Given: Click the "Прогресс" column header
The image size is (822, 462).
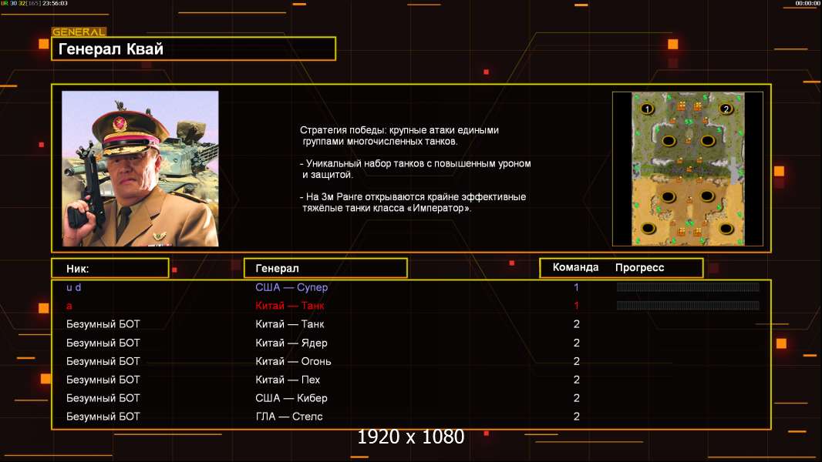Looking at the screenshot, I should click(x=639, y=267).
